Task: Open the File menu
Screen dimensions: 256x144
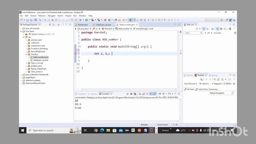Action: pyautogui.click(x=21, y=16)
